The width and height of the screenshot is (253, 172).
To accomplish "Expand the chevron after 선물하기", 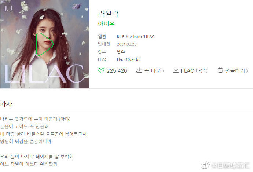I will (247, 71).
